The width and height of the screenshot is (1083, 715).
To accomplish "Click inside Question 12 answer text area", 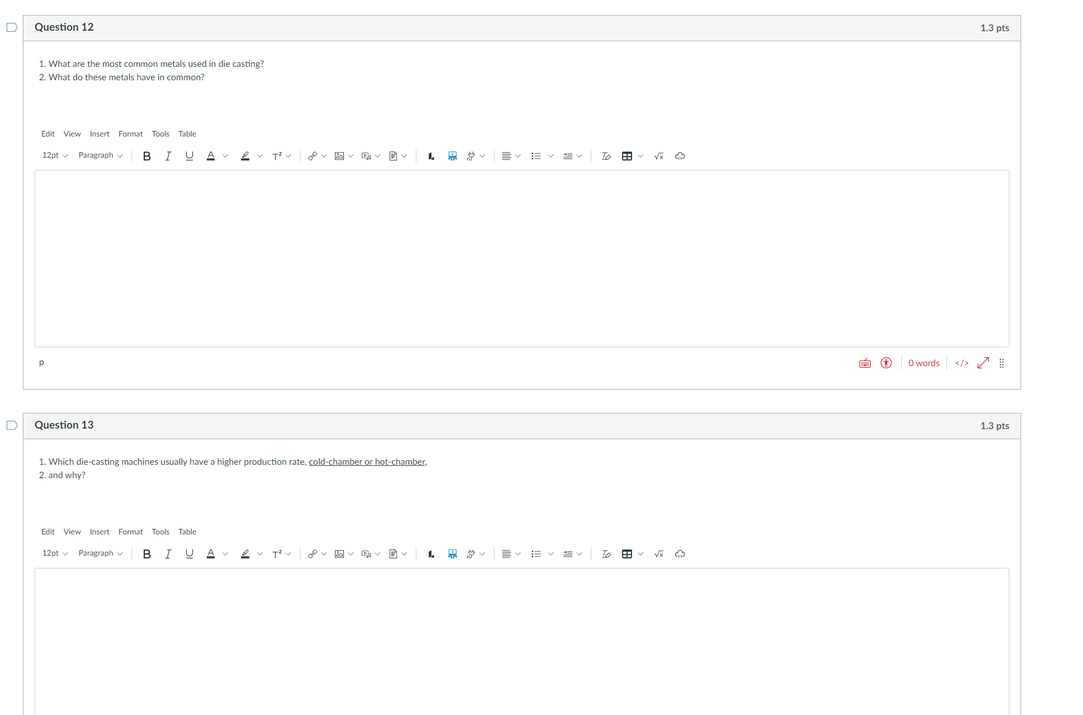I will [521, 258].
